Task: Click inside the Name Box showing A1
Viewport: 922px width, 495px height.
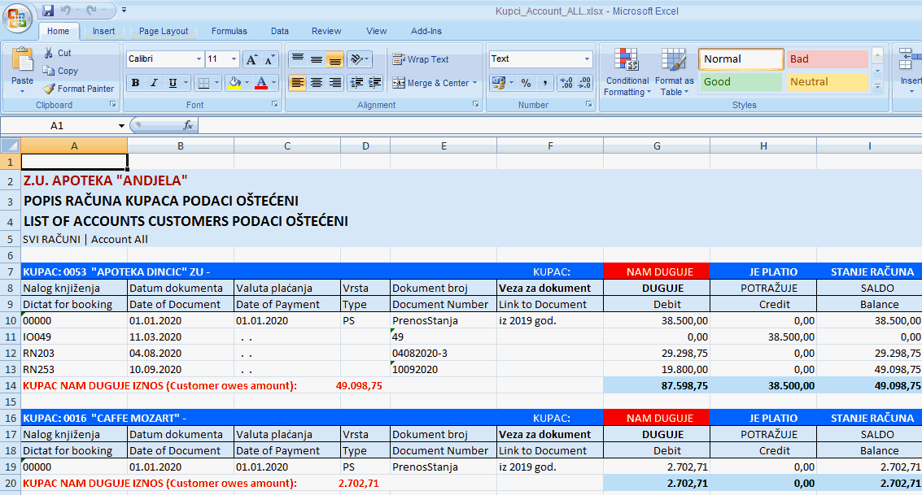Action: (x=57, y=125)
